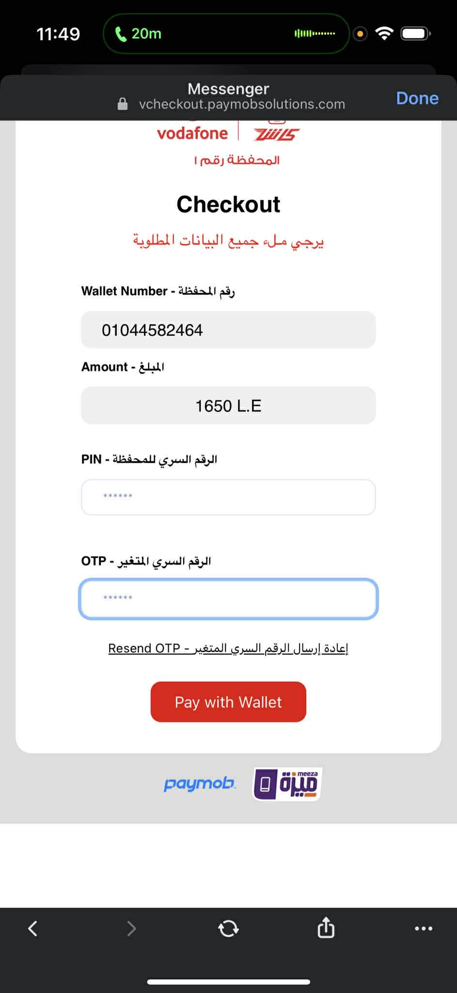Tap the vcheckout.paymobsolutions.com address text

[x=242, y=104]
